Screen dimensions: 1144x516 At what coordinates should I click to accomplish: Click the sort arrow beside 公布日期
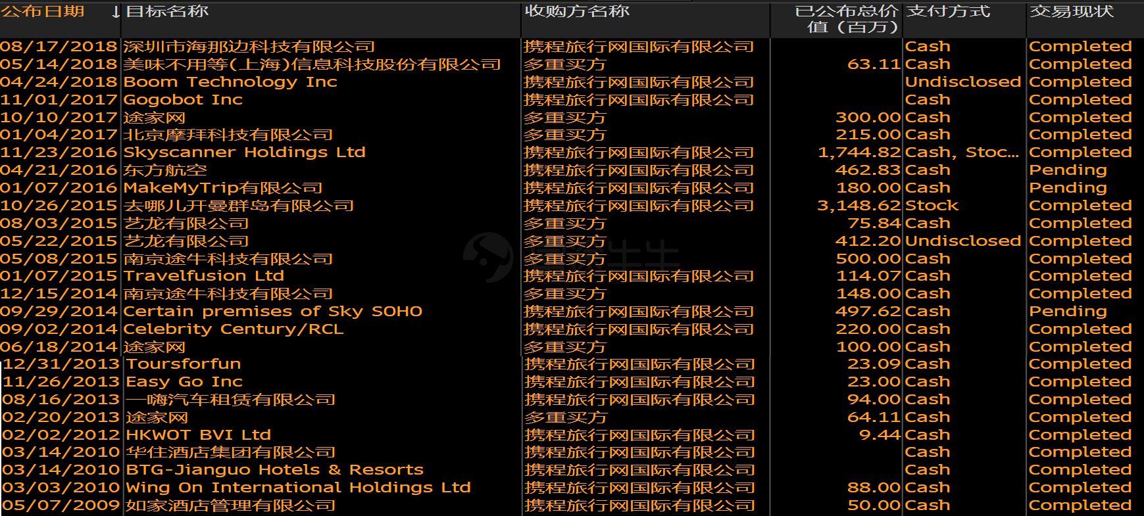point(116,12)
